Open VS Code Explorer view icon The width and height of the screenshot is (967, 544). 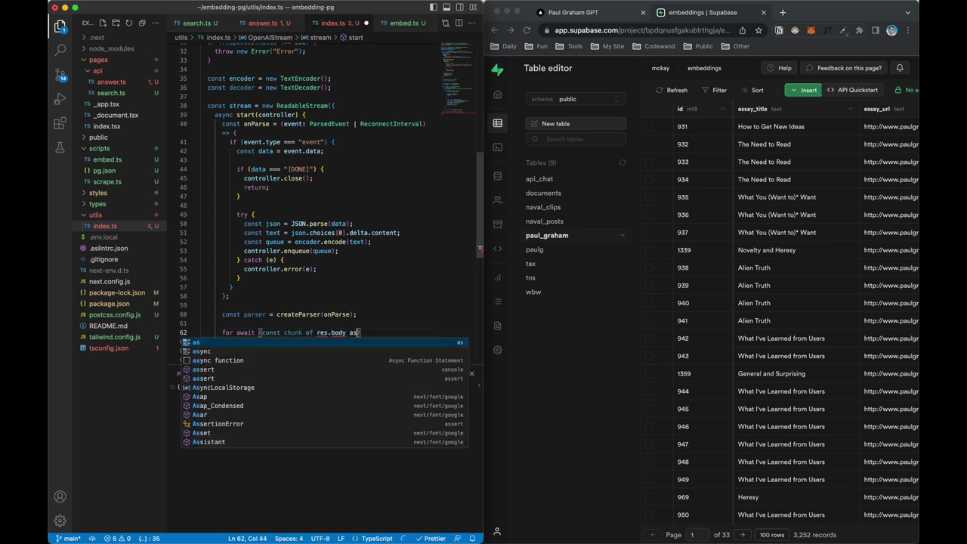click(60, 26)
